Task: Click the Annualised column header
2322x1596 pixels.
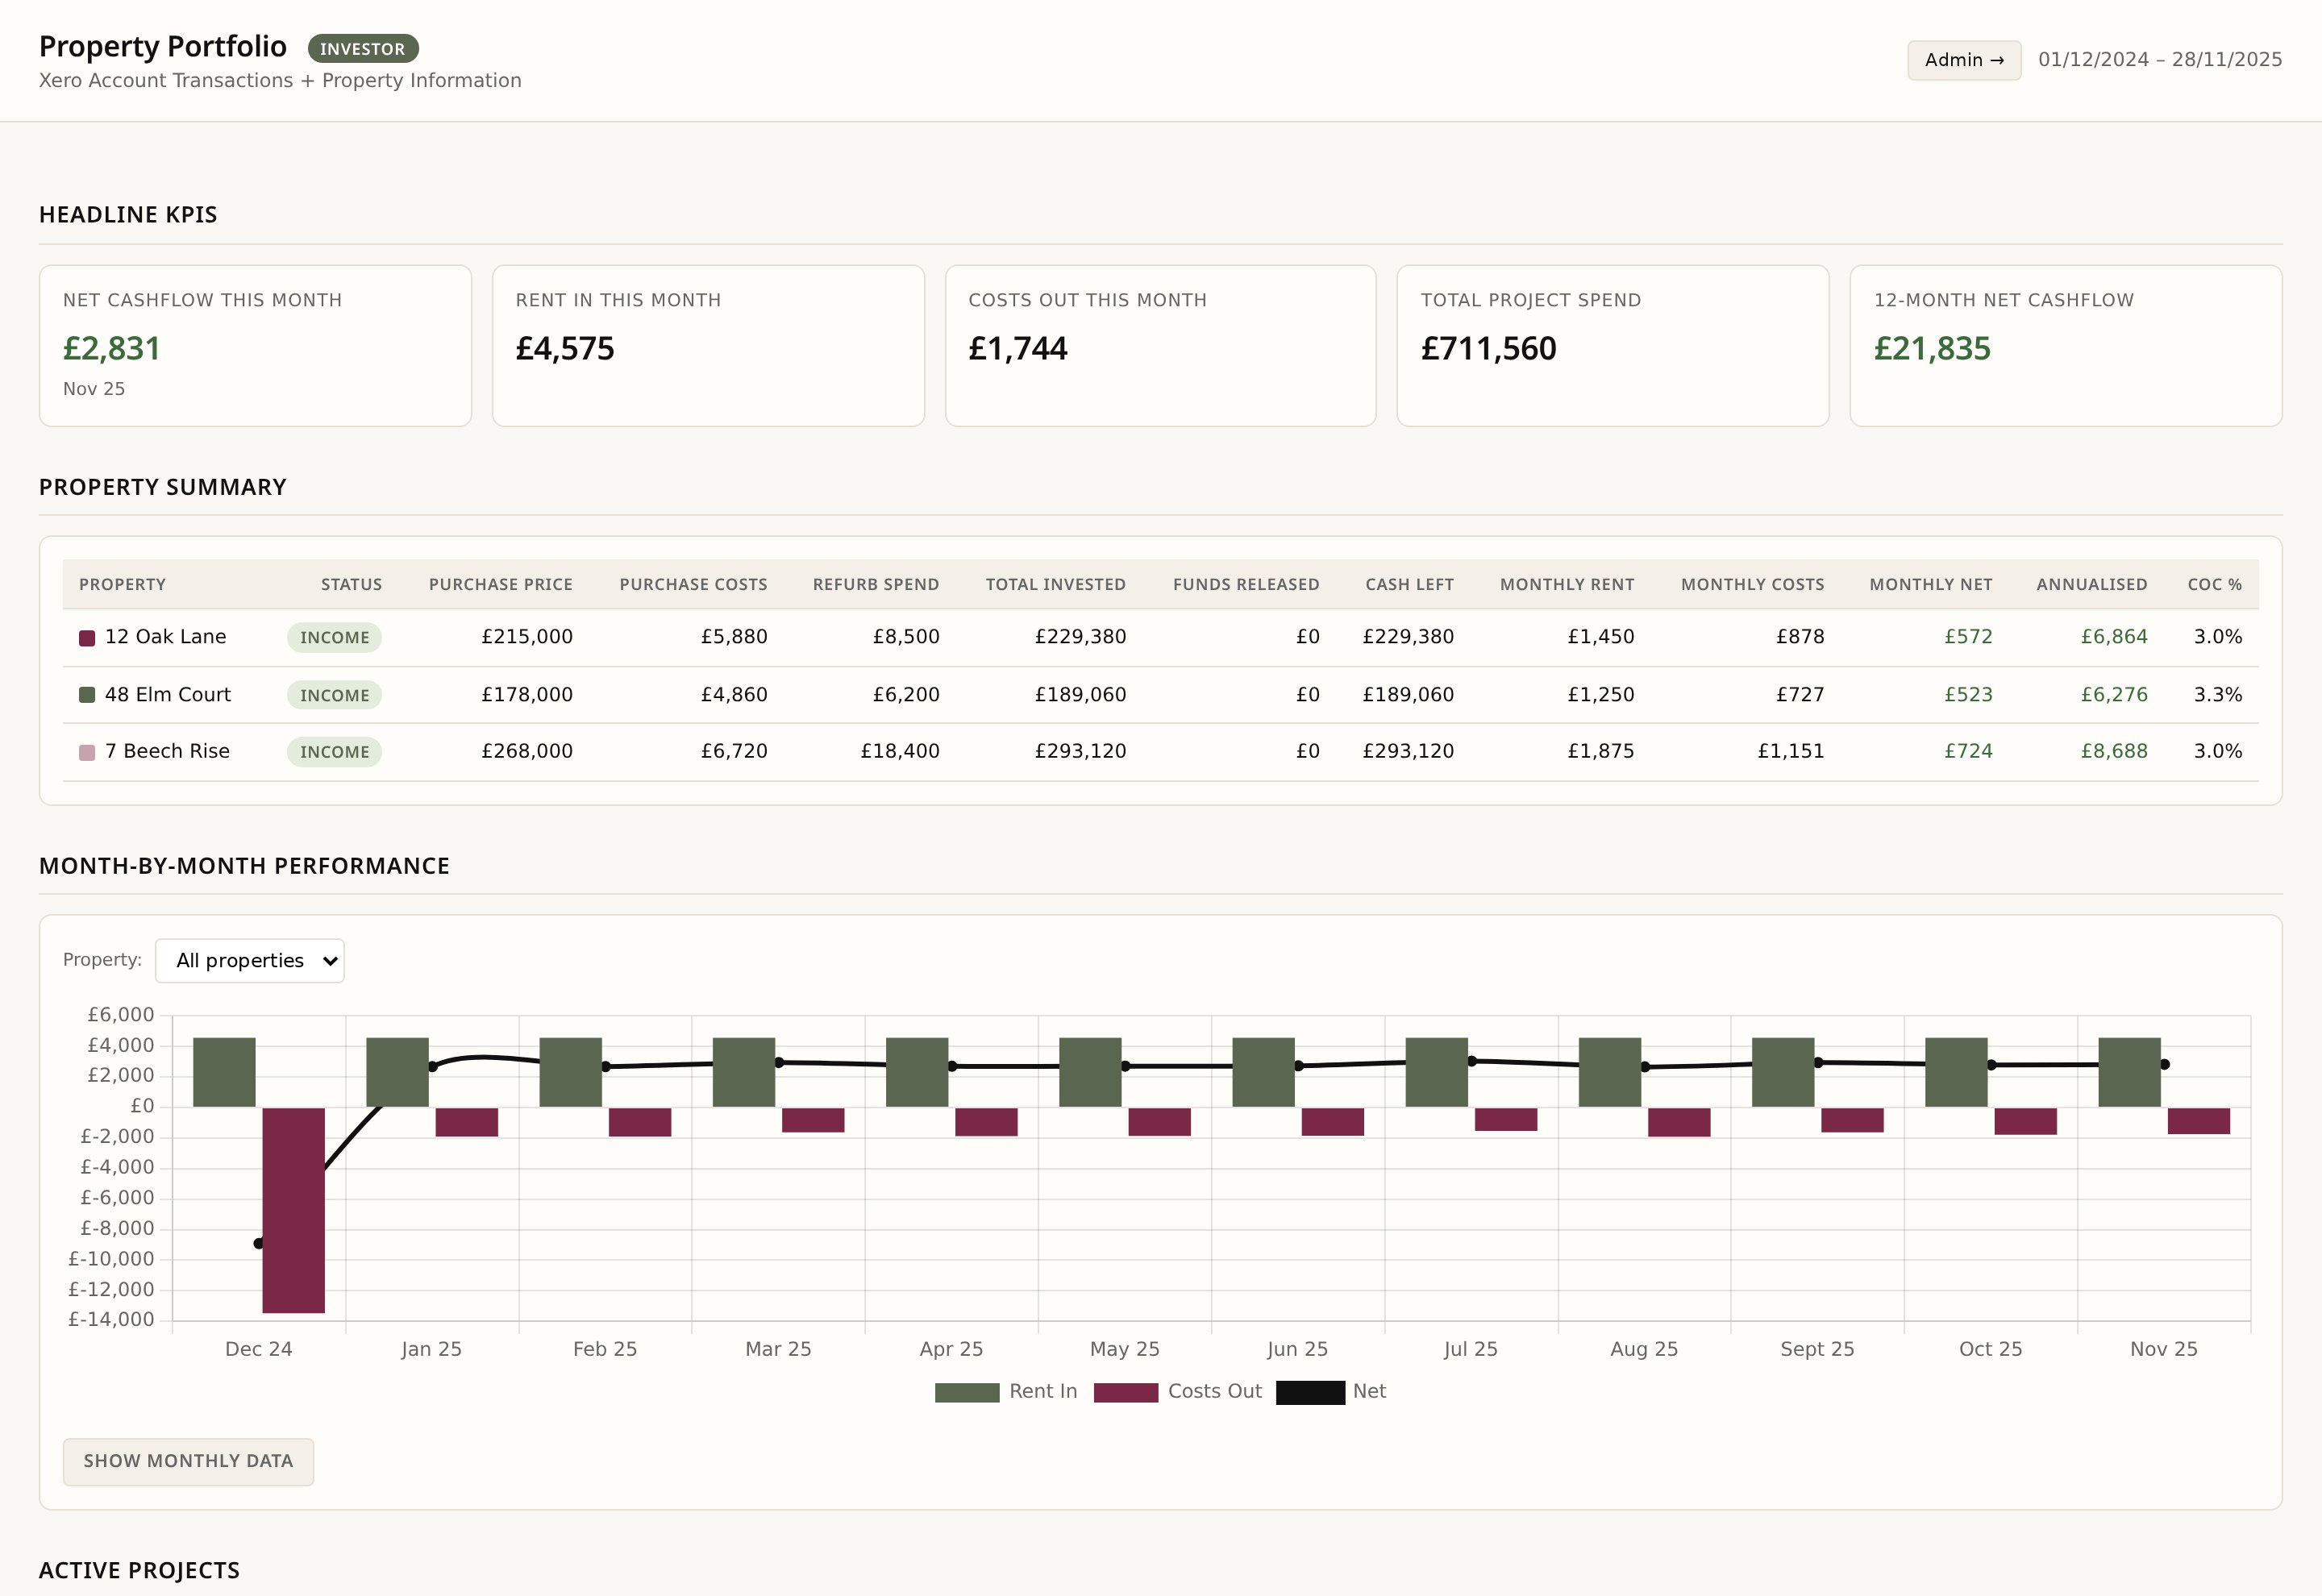Action: (x=2092, y=584)
